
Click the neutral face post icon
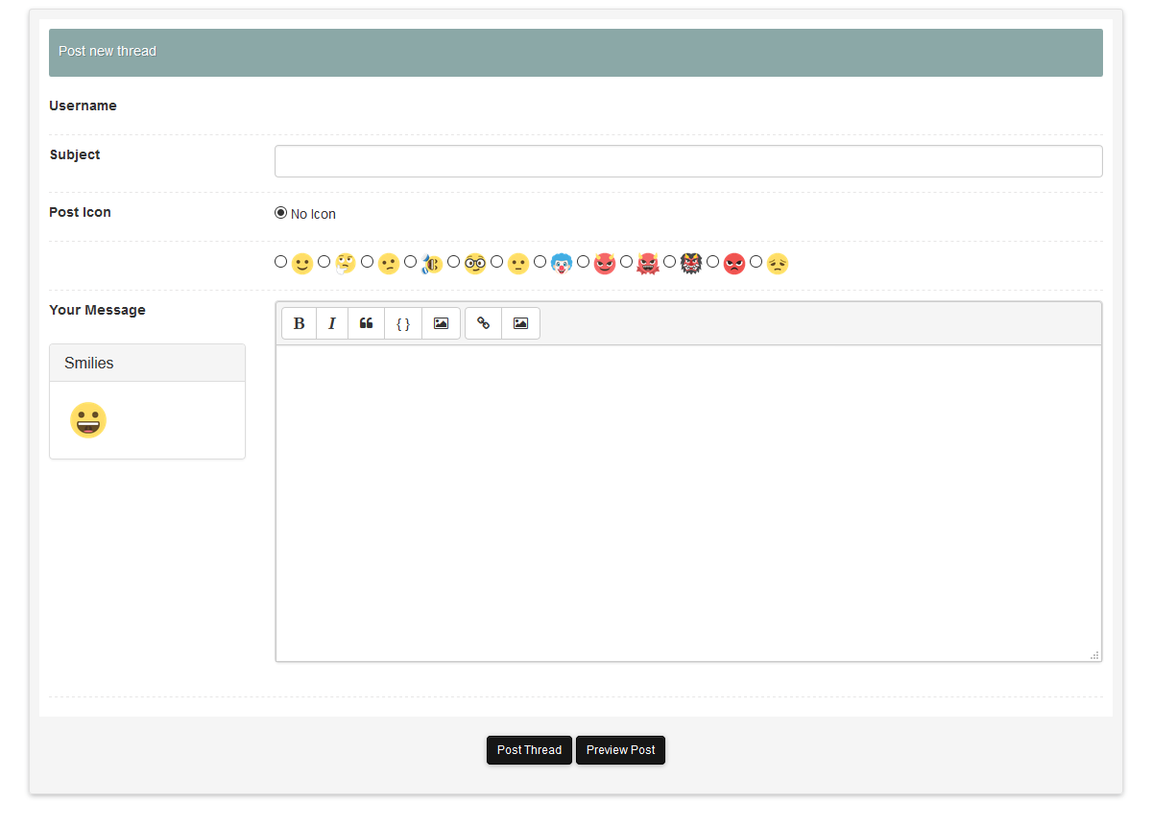518,263
